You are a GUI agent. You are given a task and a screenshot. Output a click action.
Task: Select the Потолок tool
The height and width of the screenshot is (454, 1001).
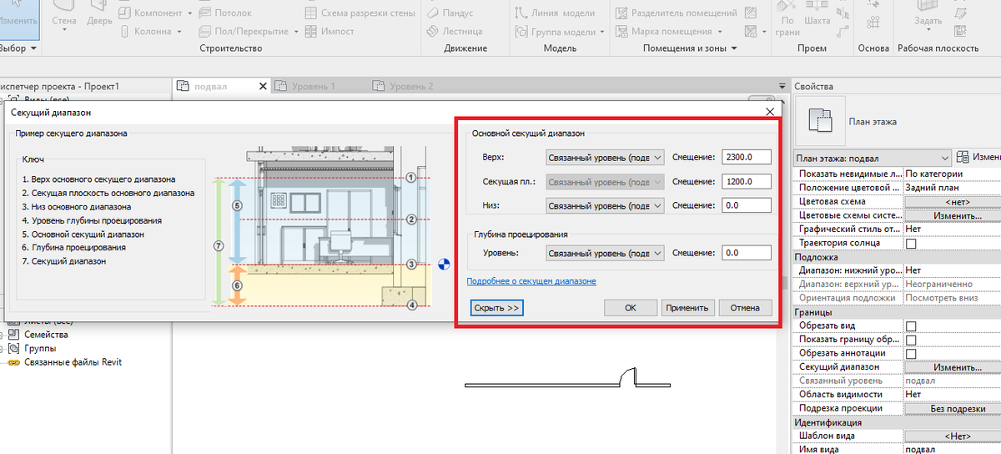[x=225, y=13]
